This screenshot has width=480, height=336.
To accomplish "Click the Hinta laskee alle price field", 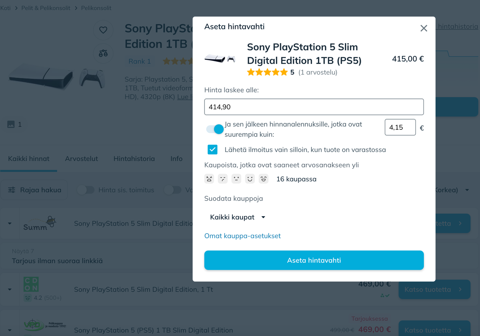I will (314, 107).
